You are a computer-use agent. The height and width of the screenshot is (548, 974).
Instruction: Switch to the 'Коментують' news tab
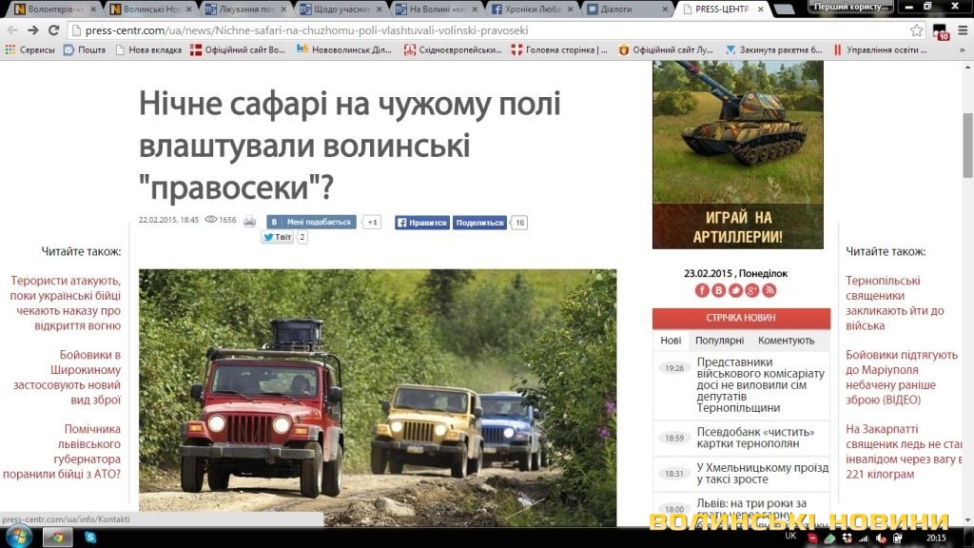[786, 341]
